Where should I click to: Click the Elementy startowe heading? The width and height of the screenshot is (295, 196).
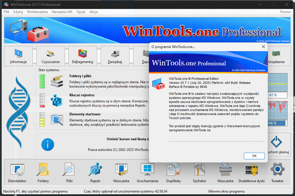(85, 114)
